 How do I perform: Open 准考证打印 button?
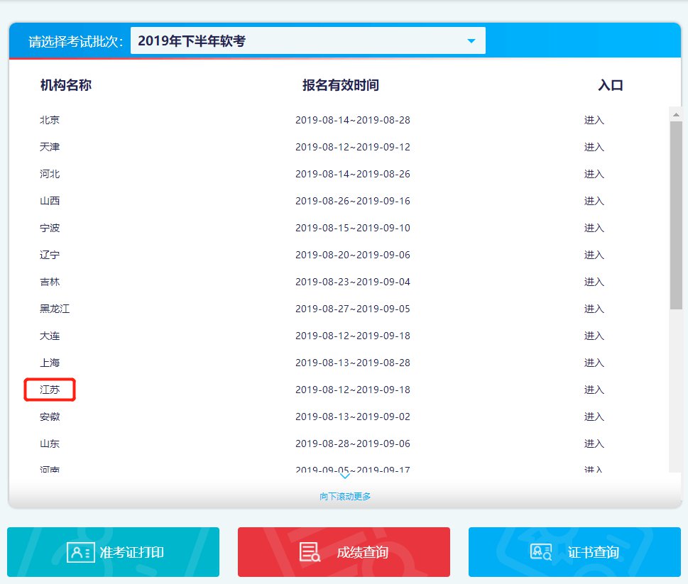pyautogui.click(x=114, y=552)
